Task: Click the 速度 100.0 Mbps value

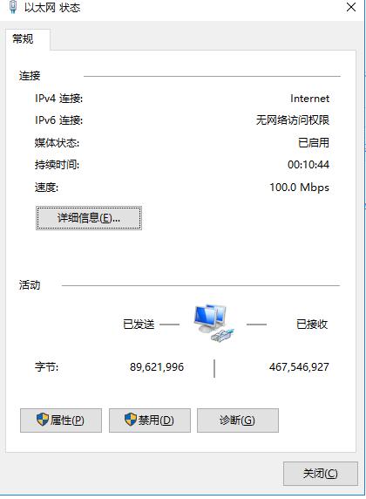Action: [x=299, y=187]
